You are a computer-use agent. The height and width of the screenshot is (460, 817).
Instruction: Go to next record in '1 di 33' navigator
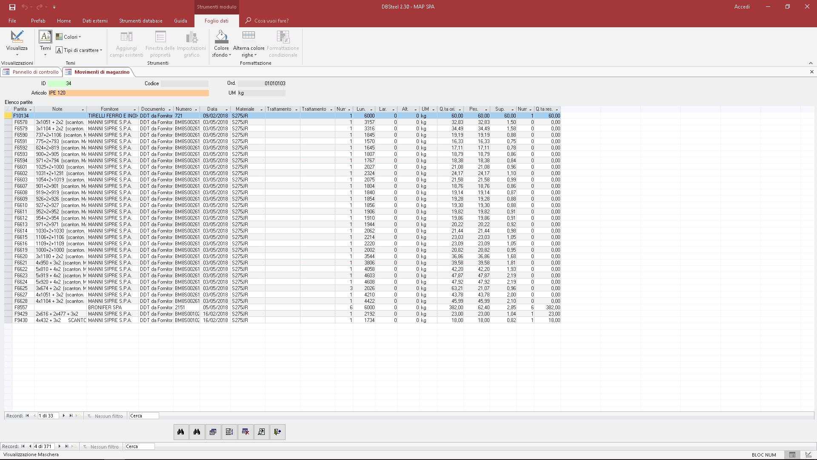click(x=64, y=416)
